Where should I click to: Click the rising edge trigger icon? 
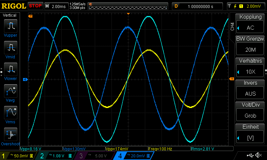click(x=235, y=6)
